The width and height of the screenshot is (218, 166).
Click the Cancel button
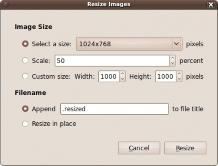(139, 148)
